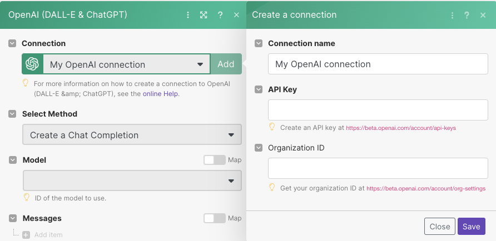Open the beta.openai.com org-settings link
This screenshot has height=241, width=496.
tap(426, 189)
